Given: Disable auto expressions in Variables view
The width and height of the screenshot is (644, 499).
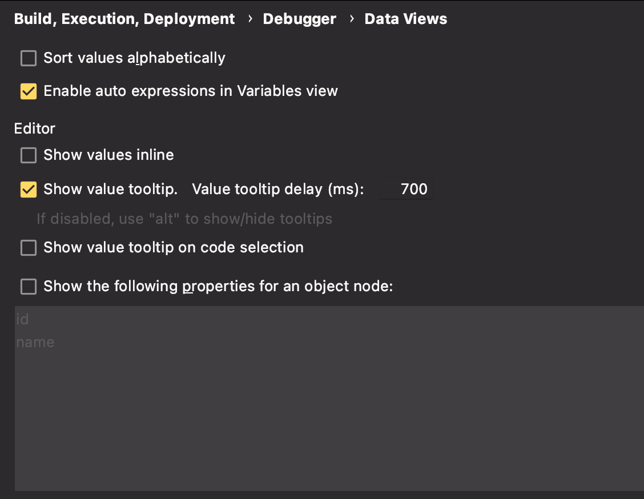Looking at the screenshot, I should tap(29, 91).
